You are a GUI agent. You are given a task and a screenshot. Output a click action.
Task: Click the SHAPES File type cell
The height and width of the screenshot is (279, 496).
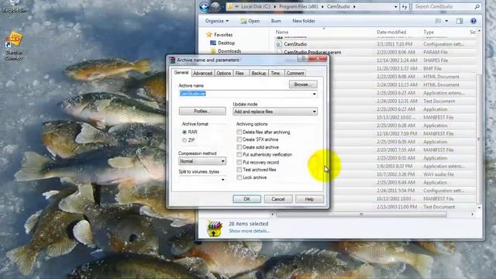[436, 60]
